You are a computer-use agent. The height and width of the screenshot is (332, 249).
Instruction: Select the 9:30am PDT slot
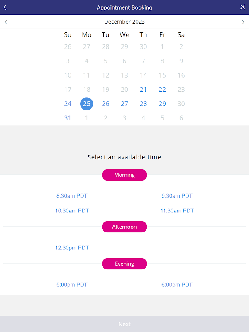177,196
